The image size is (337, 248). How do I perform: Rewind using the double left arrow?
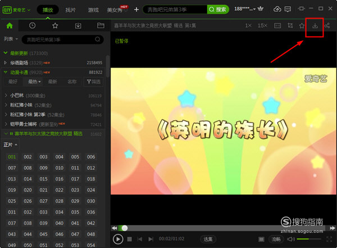[x=115, y=228]
